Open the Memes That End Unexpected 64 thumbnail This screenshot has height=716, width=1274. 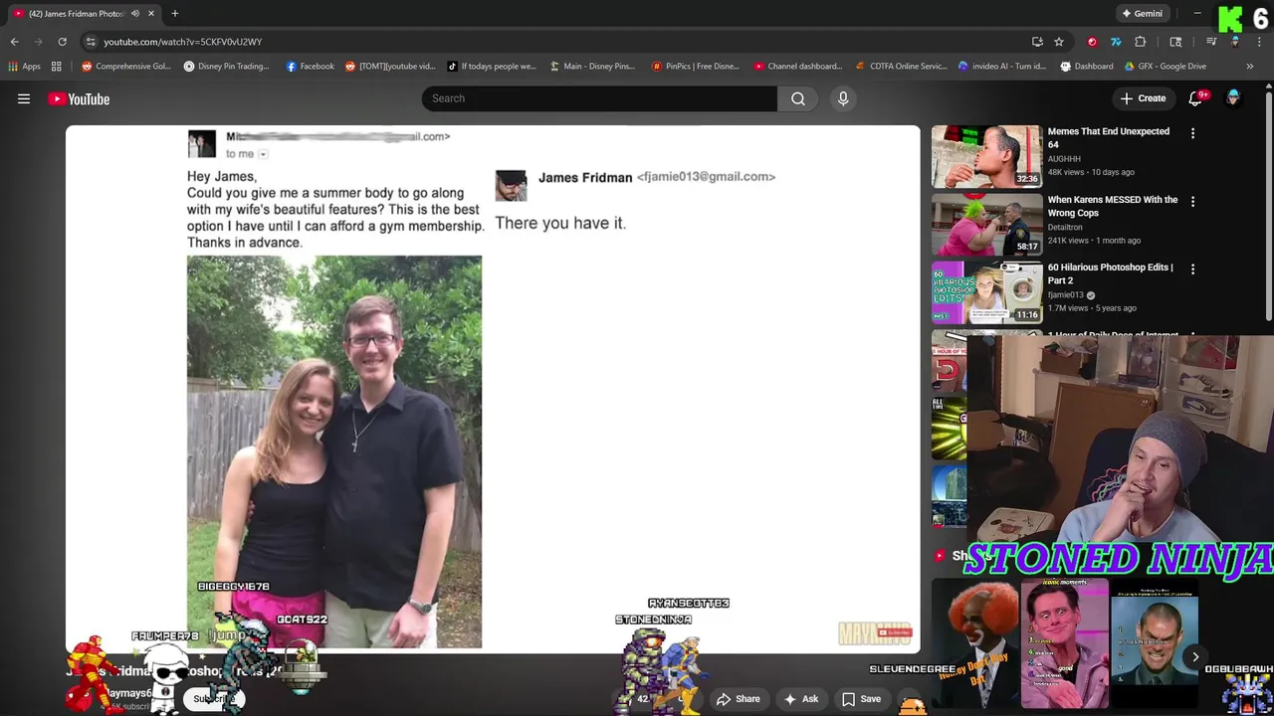[x=986, y=156]
